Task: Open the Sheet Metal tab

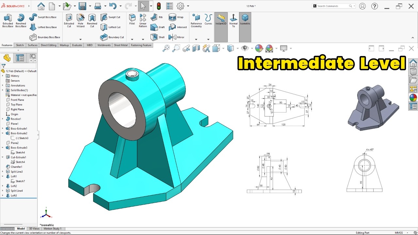Action: (121, 45)
